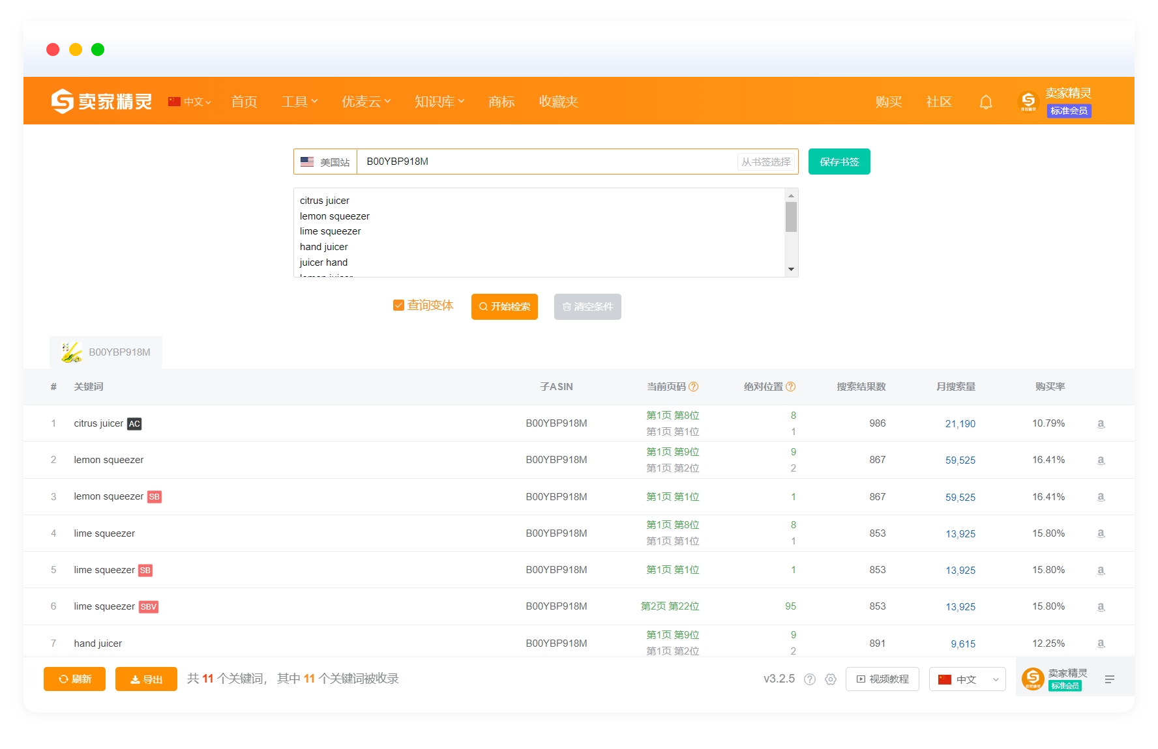Viewport: 1158px width, 749px height.
Task: Open the header 中文 language dropdown
Action: pyautogui.click(x=190, y=102)
